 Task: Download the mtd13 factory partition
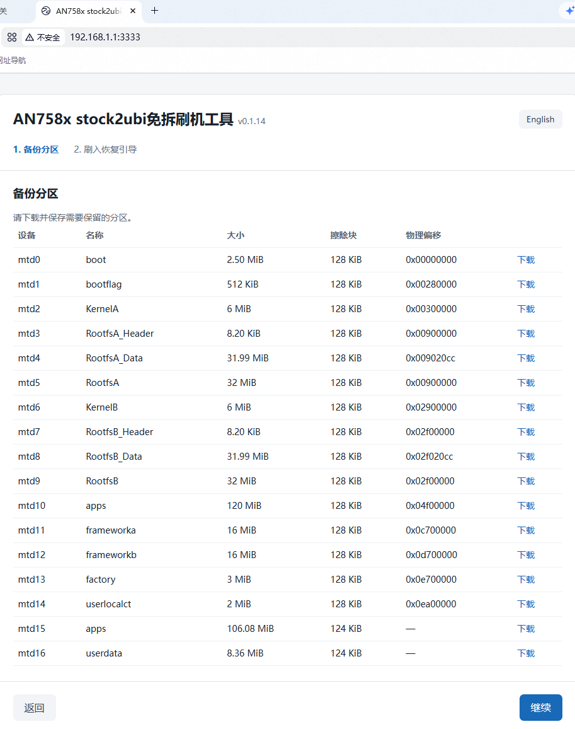pos(527,580)
